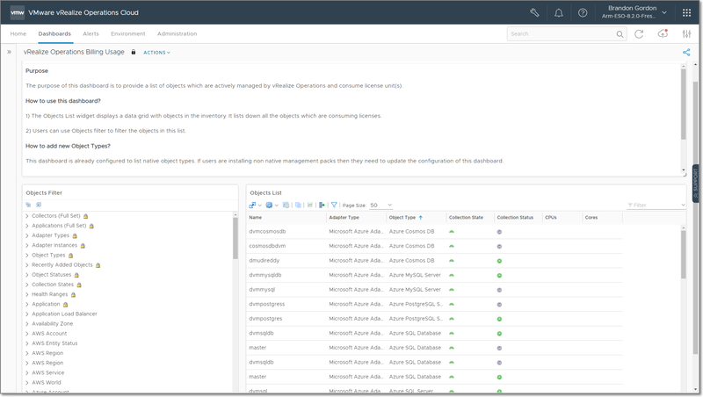Select AWS Entity Status tree item
The width and height of the screenshot is (703, 397).
point(54,343)
